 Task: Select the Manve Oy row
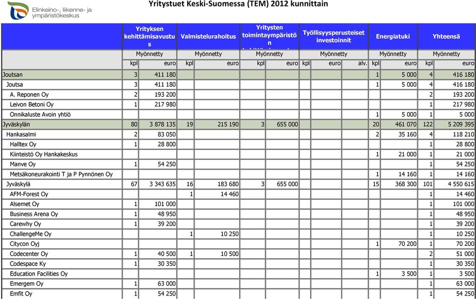(238, 164)
